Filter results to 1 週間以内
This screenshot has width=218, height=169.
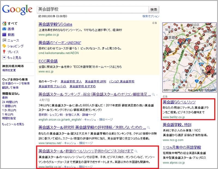9,106
